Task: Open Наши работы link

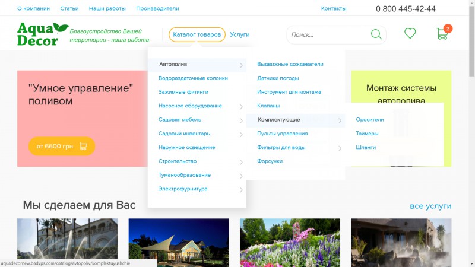Action: pyautogui.click(x=107, y=8)
